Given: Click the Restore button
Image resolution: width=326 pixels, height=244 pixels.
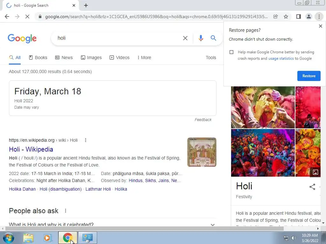Looking at the screenshot, I should pyautogui.click(x=309, y=76).
